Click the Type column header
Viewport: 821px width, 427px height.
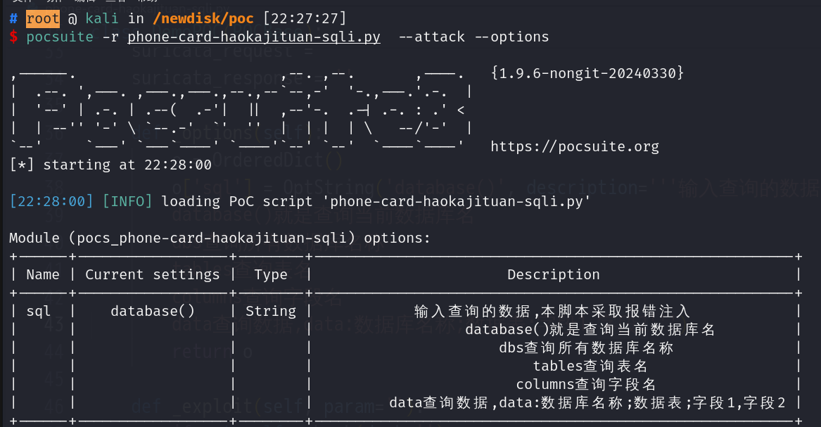click(x=271, y=275)
